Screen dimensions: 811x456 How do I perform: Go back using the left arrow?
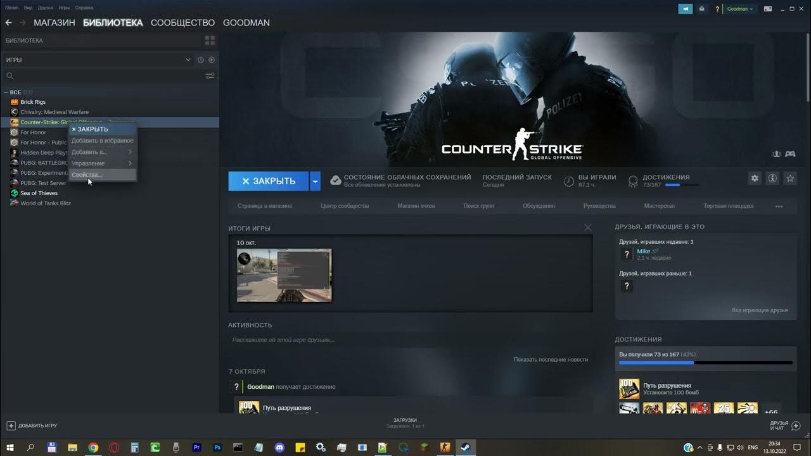9,23
